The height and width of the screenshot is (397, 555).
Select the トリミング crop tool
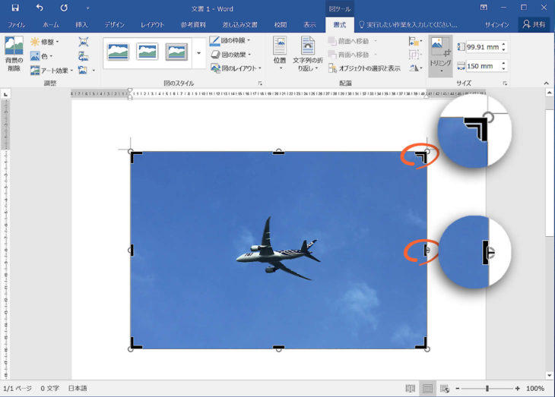440,54
